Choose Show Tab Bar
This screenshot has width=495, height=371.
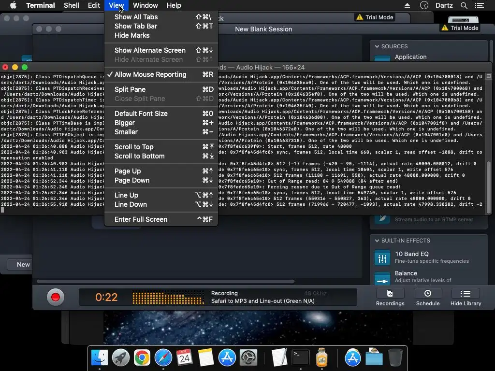tap(161, 26)
